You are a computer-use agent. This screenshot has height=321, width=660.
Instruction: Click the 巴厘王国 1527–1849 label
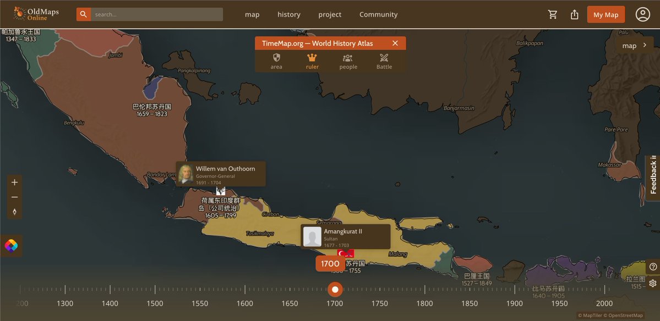477,279
